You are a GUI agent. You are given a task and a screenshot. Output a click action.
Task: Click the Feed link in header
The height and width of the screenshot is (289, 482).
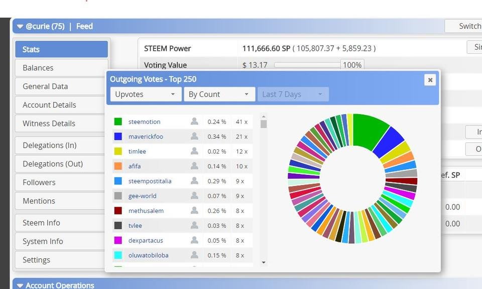[84, 27]
